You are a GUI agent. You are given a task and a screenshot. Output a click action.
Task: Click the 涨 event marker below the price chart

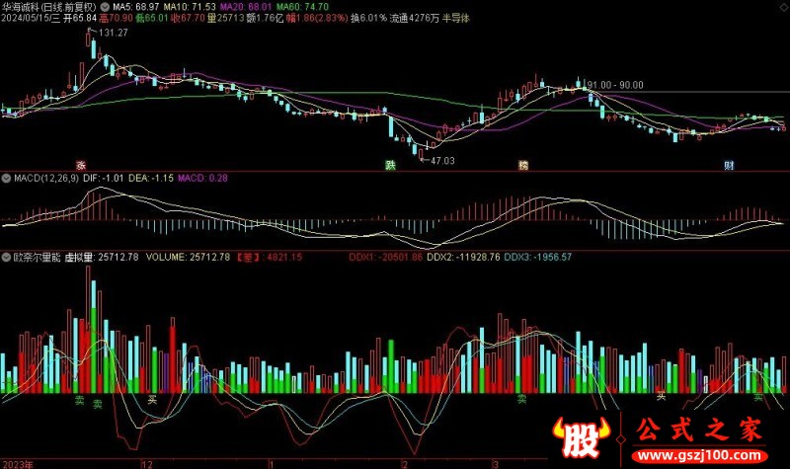point(81,164)
